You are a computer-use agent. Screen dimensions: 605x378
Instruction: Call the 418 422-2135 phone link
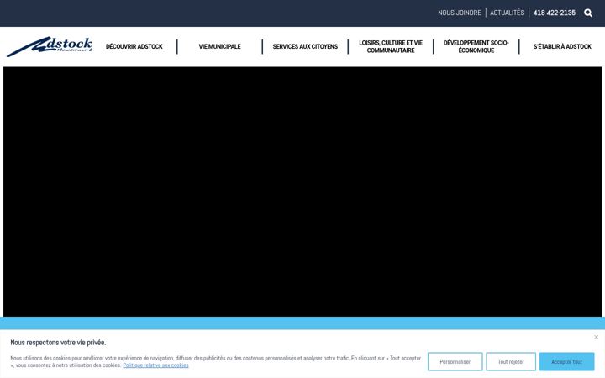[x=554, y=13]
